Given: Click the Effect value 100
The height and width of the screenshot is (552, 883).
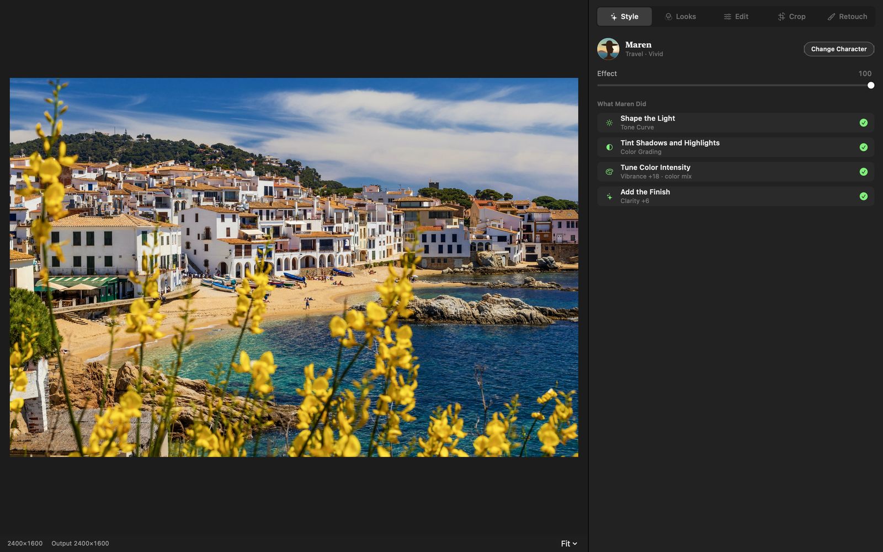Looking at the screenshot, I should point(865,73).
